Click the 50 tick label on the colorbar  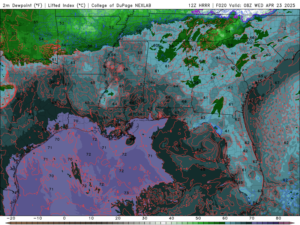198,218
